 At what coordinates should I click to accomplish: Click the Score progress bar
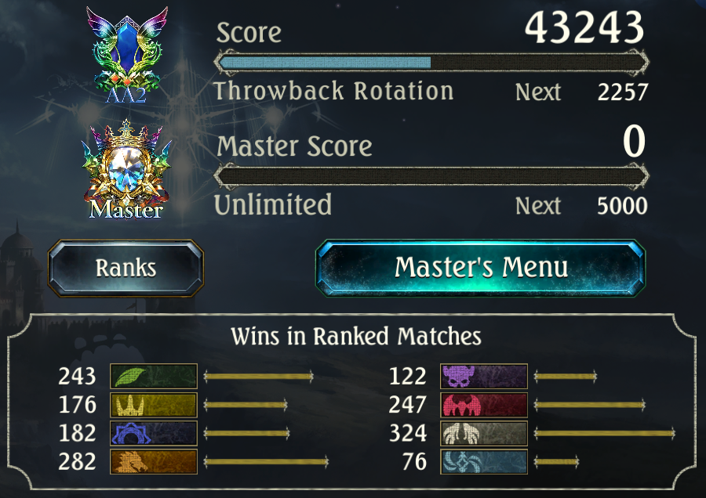pos(431,63)
